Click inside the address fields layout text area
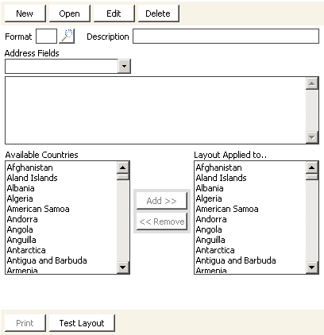The height and width of the screenshot is (335, 324). pyautogui.click(x=156, y=110)
